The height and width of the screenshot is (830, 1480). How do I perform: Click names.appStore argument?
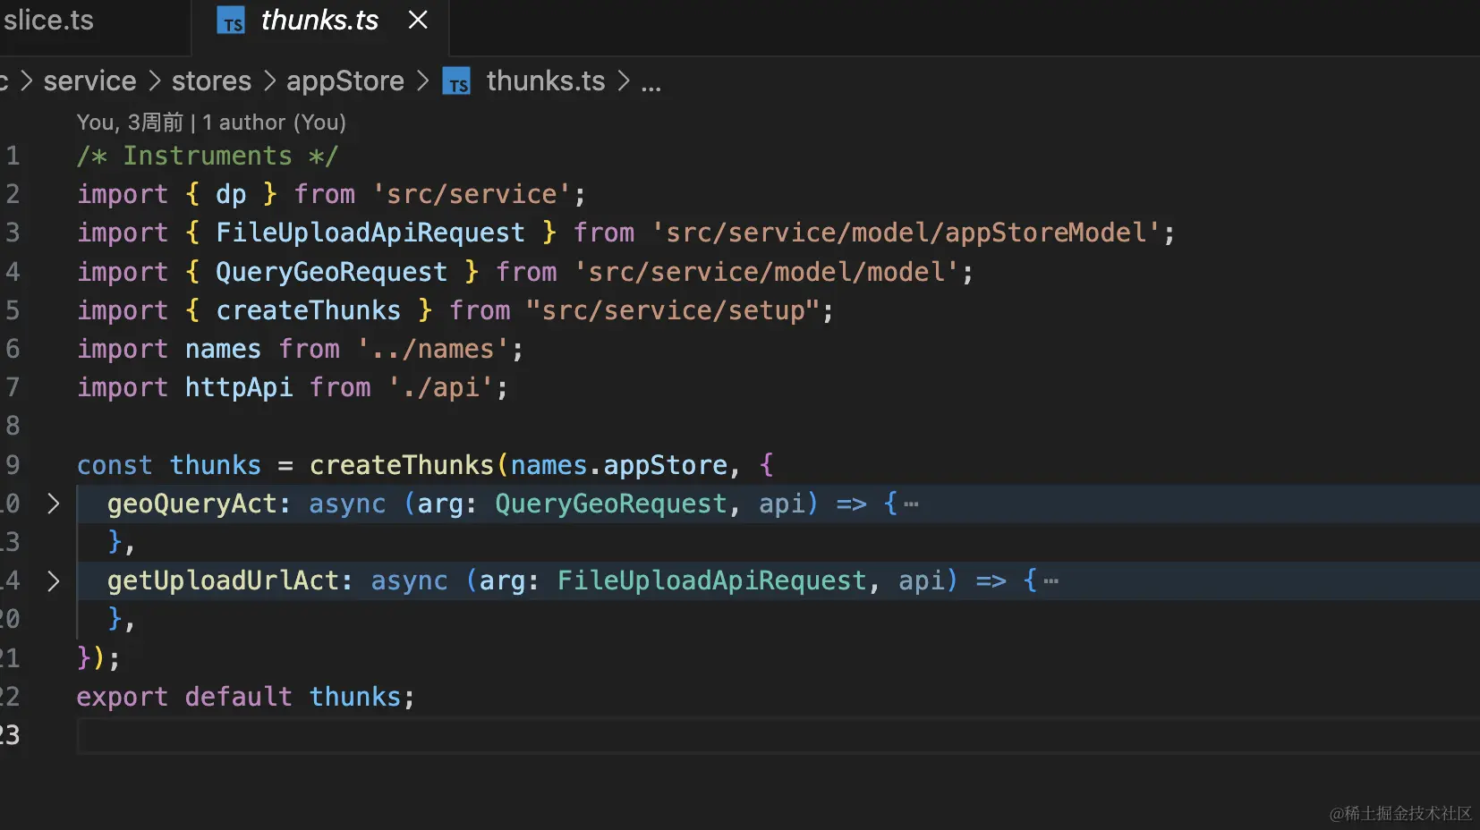[619, 466]
